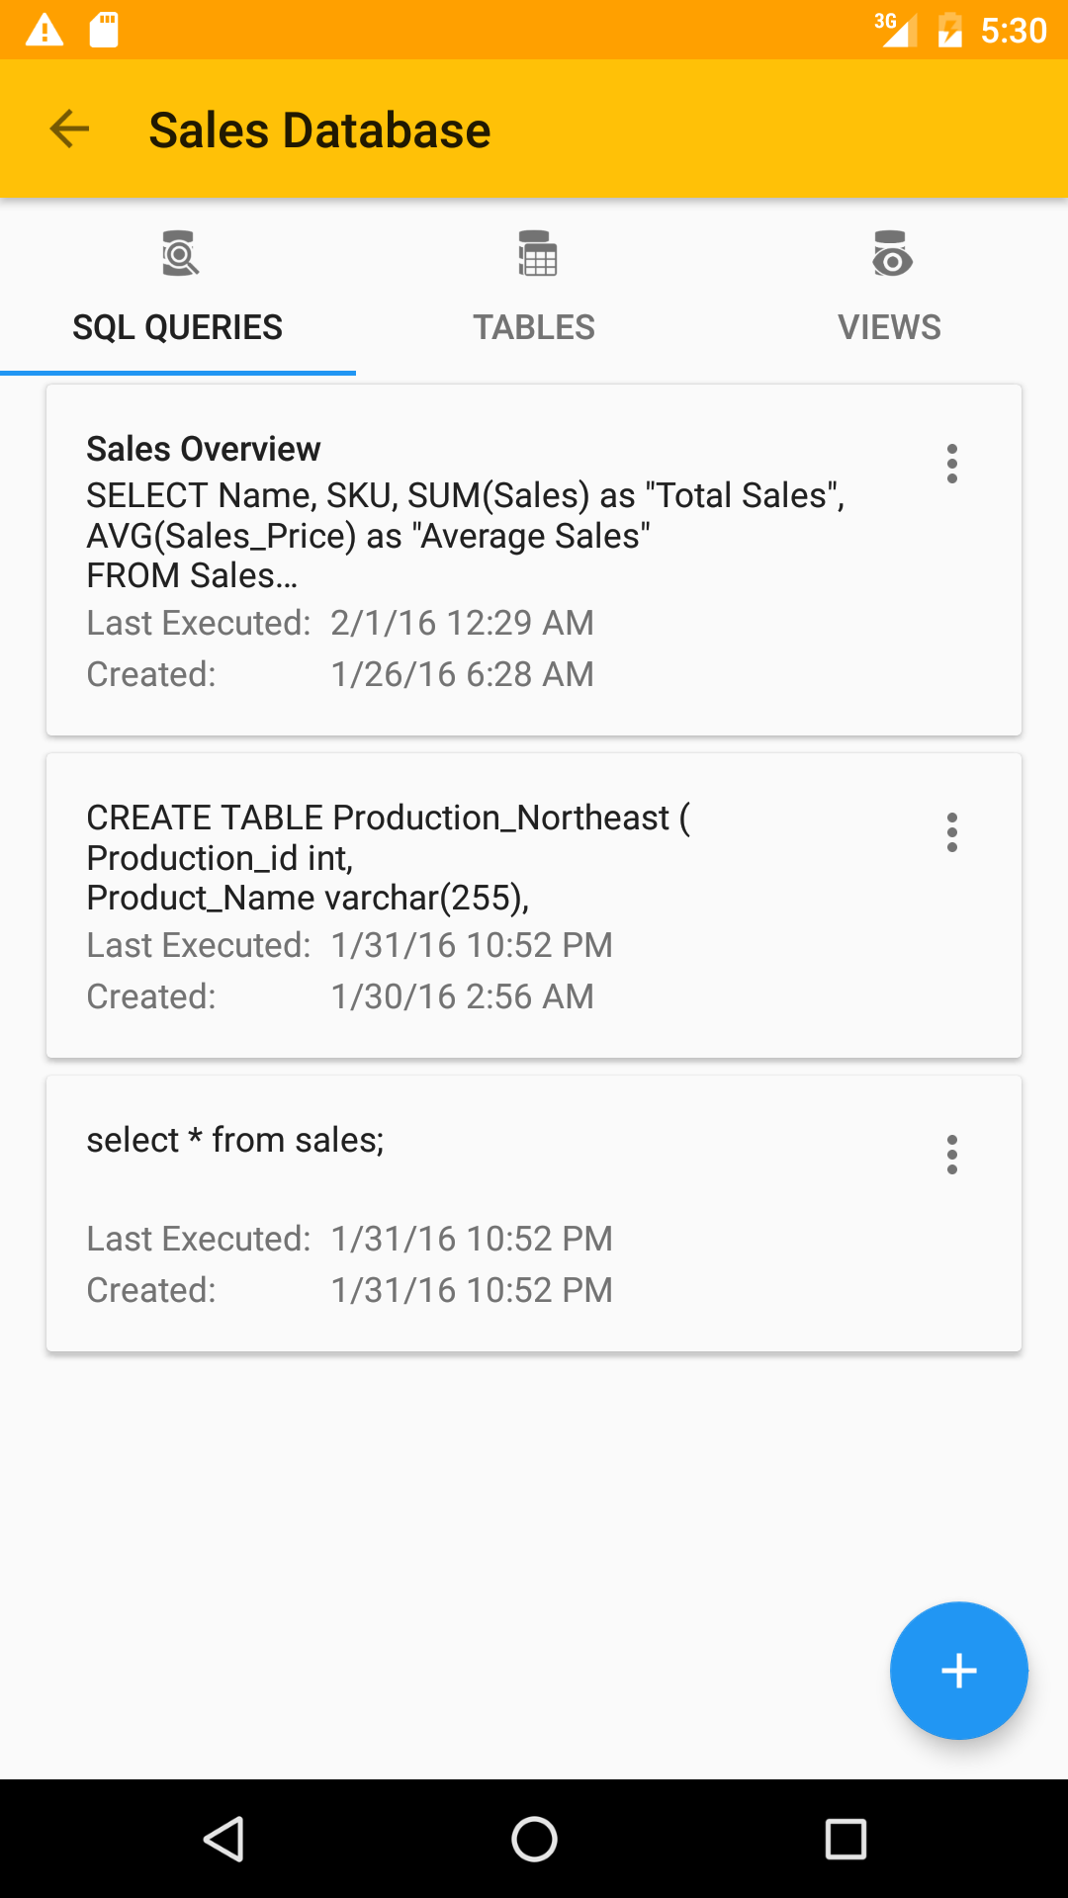Image resolution: width=1068 pixels, height=1898 pixels.
Task: Select the SQL QUERIES tab label
Action: [x=178, y=327]
